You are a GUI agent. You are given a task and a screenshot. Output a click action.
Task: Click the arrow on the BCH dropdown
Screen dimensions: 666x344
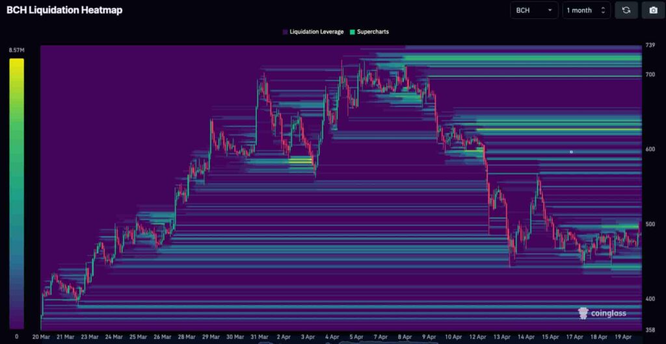[550, 10]
